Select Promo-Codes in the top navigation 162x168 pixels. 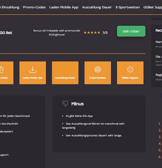pyautogui.click(x=34, y=7)
